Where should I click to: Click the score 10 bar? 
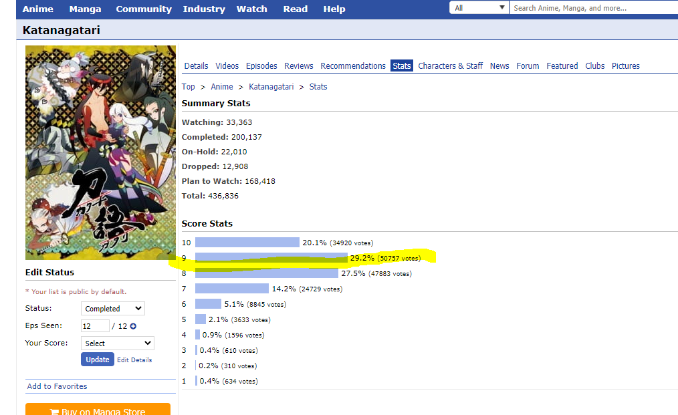point(247,243)
